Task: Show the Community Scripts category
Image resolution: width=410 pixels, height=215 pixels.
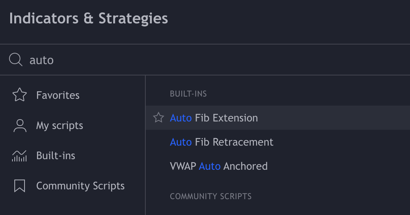Action: tap(80, 186)
